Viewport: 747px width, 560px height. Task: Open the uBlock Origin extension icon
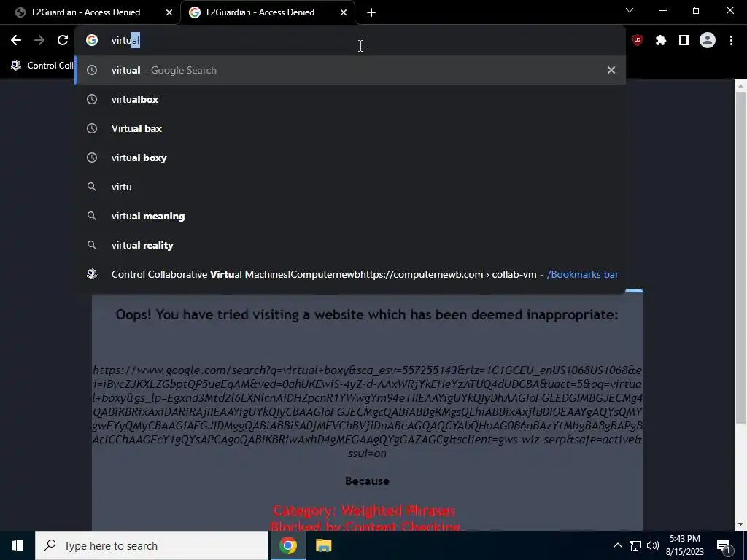(x=637, y=41)
